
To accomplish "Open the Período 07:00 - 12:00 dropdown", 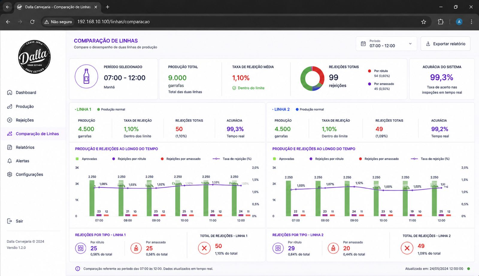I will pos(386,44).
